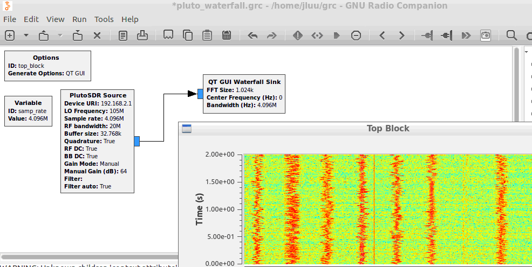
Task: Disable the selected block with the unplug icon
Action: click(447, 35)
